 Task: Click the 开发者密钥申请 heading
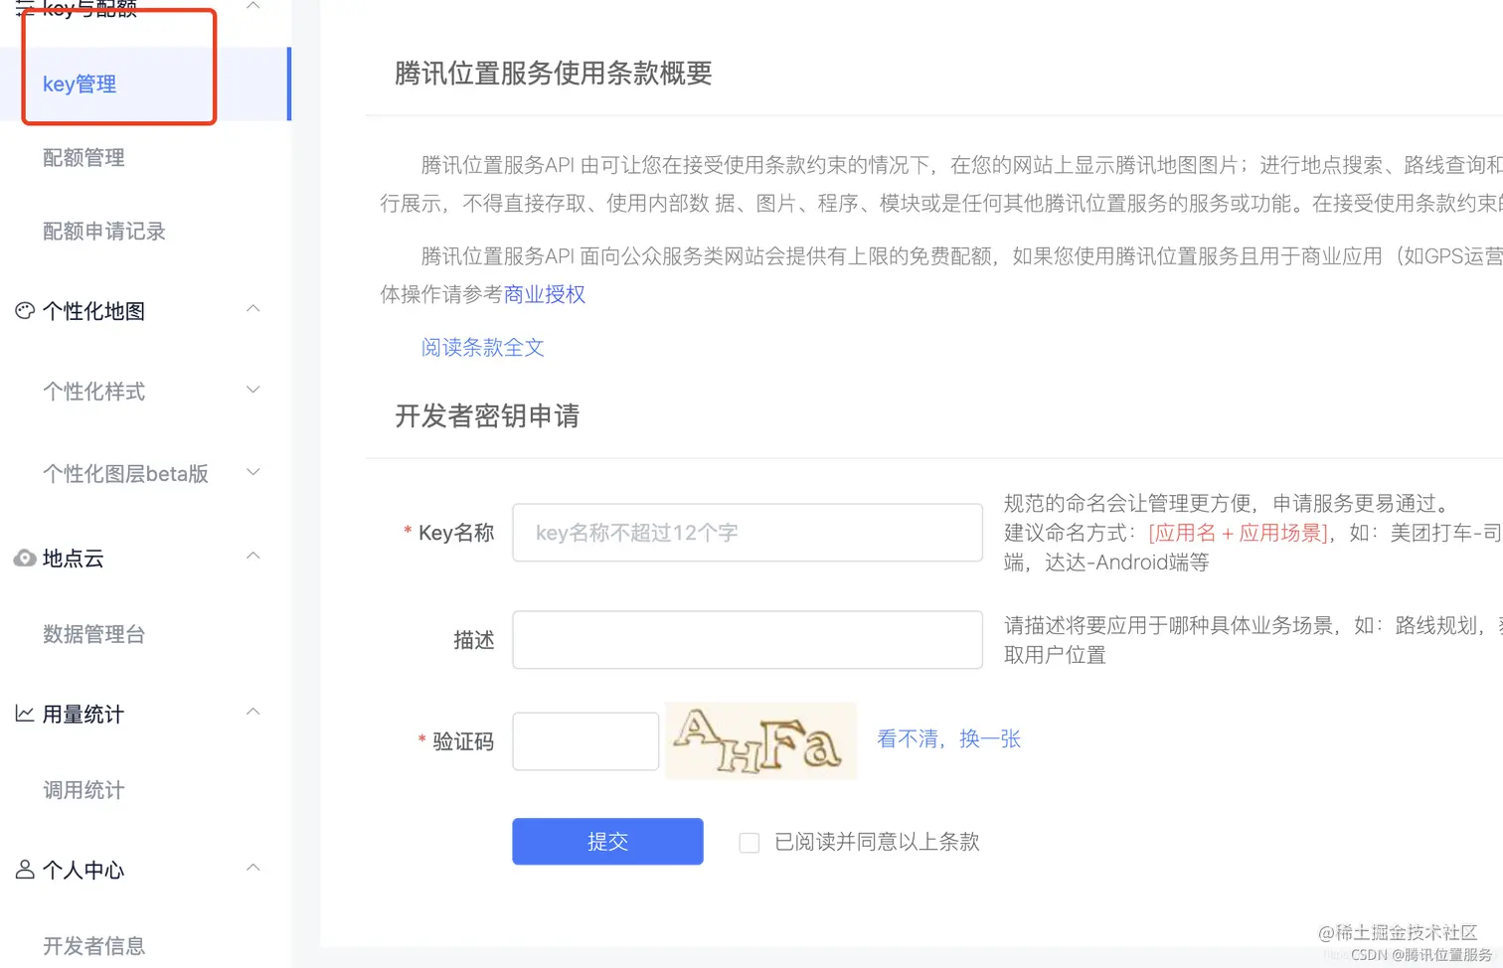487,415
